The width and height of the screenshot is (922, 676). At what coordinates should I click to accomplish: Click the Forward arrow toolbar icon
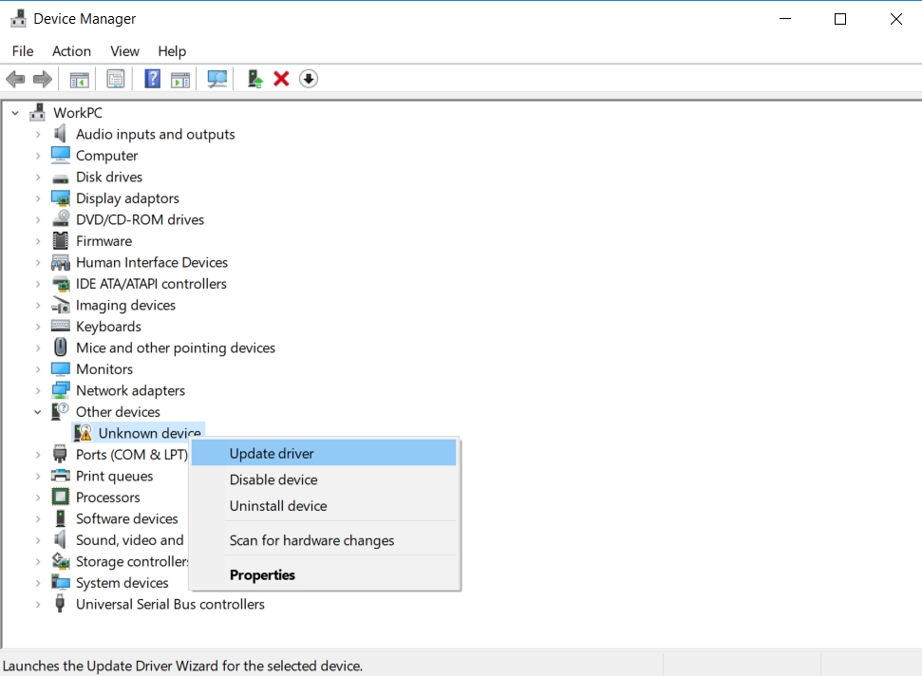pos(43,79)
